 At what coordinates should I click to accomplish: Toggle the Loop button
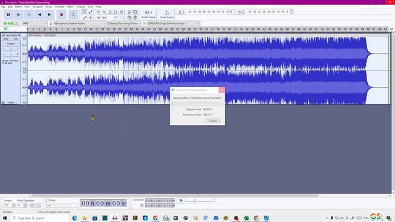coord(73,15)
